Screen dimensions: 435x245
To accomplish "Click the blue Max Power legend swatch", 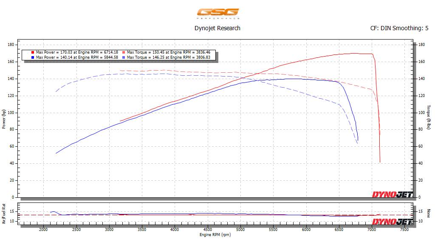I will click(33, 57).
